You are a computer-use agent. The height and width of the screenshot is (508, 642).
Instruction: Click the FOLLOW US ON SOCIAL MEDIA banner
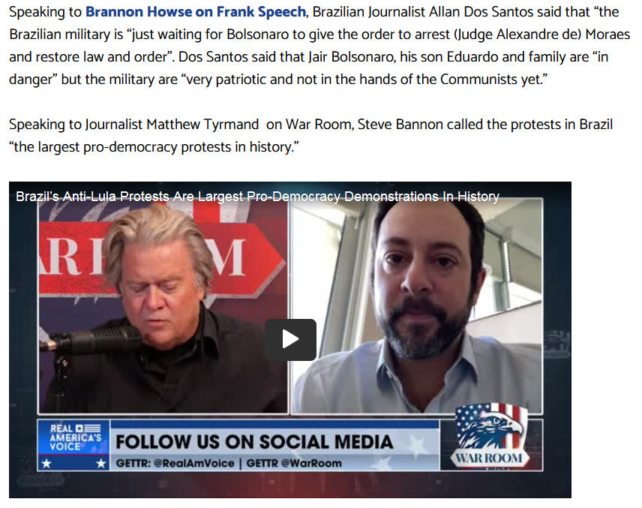click(x=254, y=442)
